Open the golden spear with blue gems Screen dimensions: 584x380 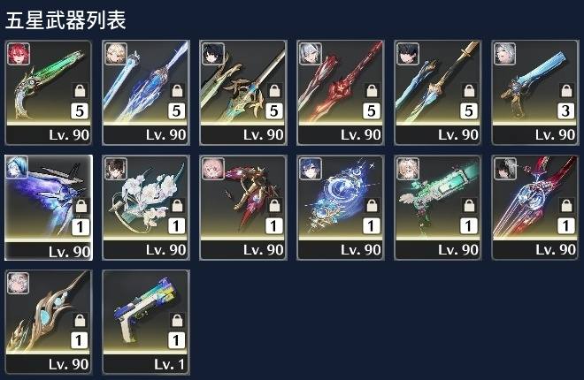pos(49,322)
